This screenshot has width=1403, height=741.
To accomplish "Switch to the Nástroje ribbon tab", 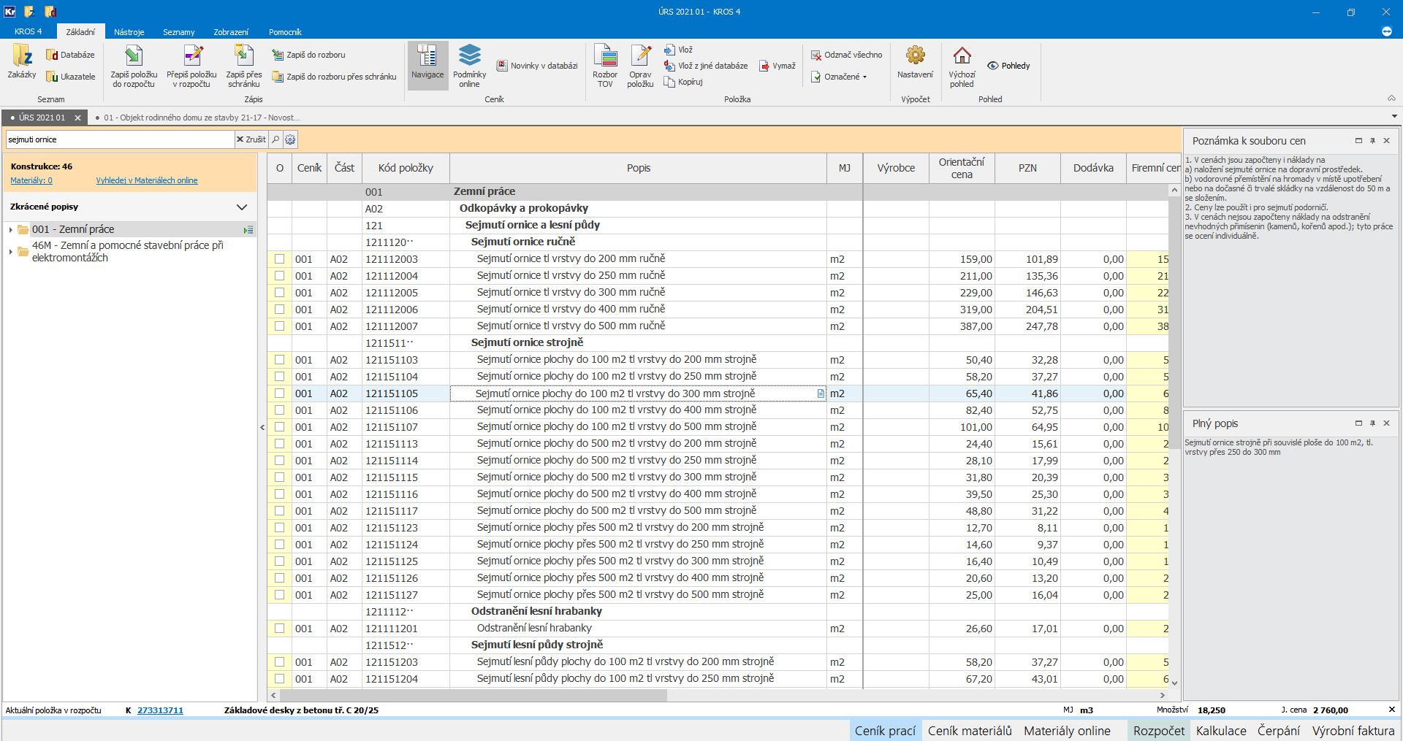I will click(129, 32).
